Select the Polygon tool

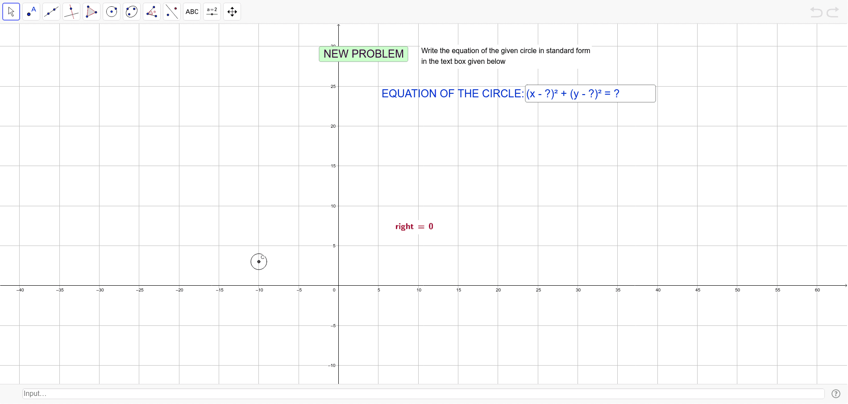pos(91,12)
